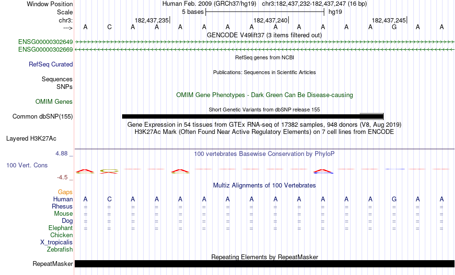Click the Chicken species label

(61, 235)
